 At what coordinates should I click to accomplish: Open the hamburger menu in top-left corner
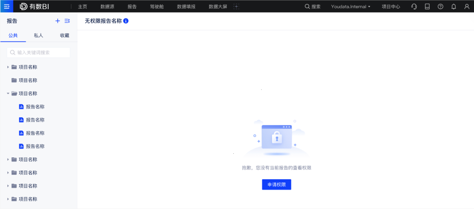click(6, 6)
